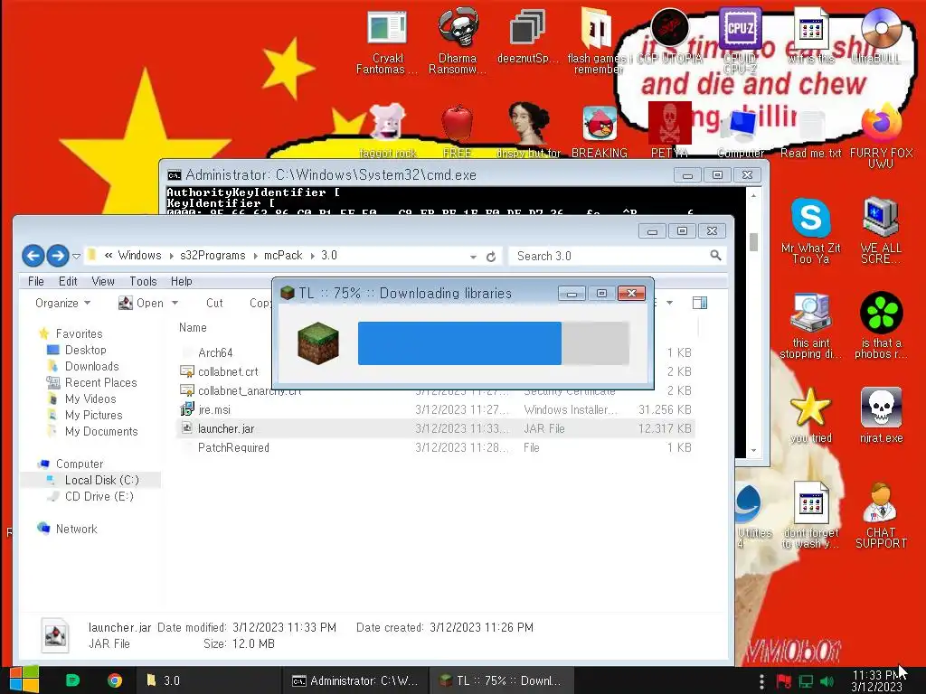Sort by the Name column header

[x=194, y=327]
